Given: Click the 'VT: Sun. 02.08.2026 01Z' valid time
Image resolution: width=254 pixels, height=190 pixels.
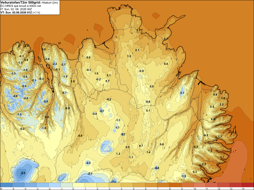Looking at the screenshot, I should click(16, 12).
